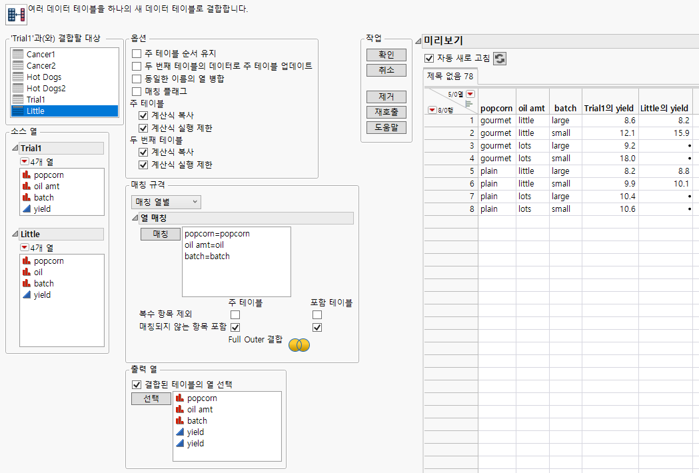
Task: Click the Full Outer join Venn diagram icon
Action: coord(299,344)
